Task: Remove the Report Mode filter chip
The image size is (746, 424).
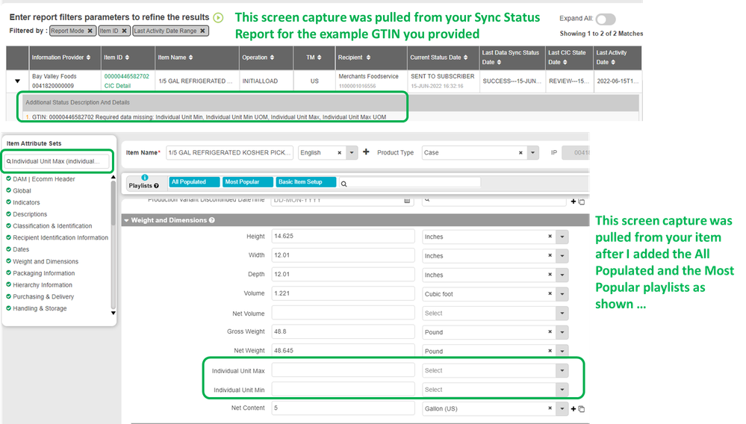Action: pos(90,31)
